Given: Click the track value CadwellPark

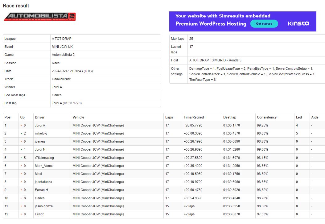Looking at the screenshot, I should click(61, 79).
